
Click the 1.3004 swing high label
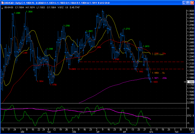coord(29,12)
